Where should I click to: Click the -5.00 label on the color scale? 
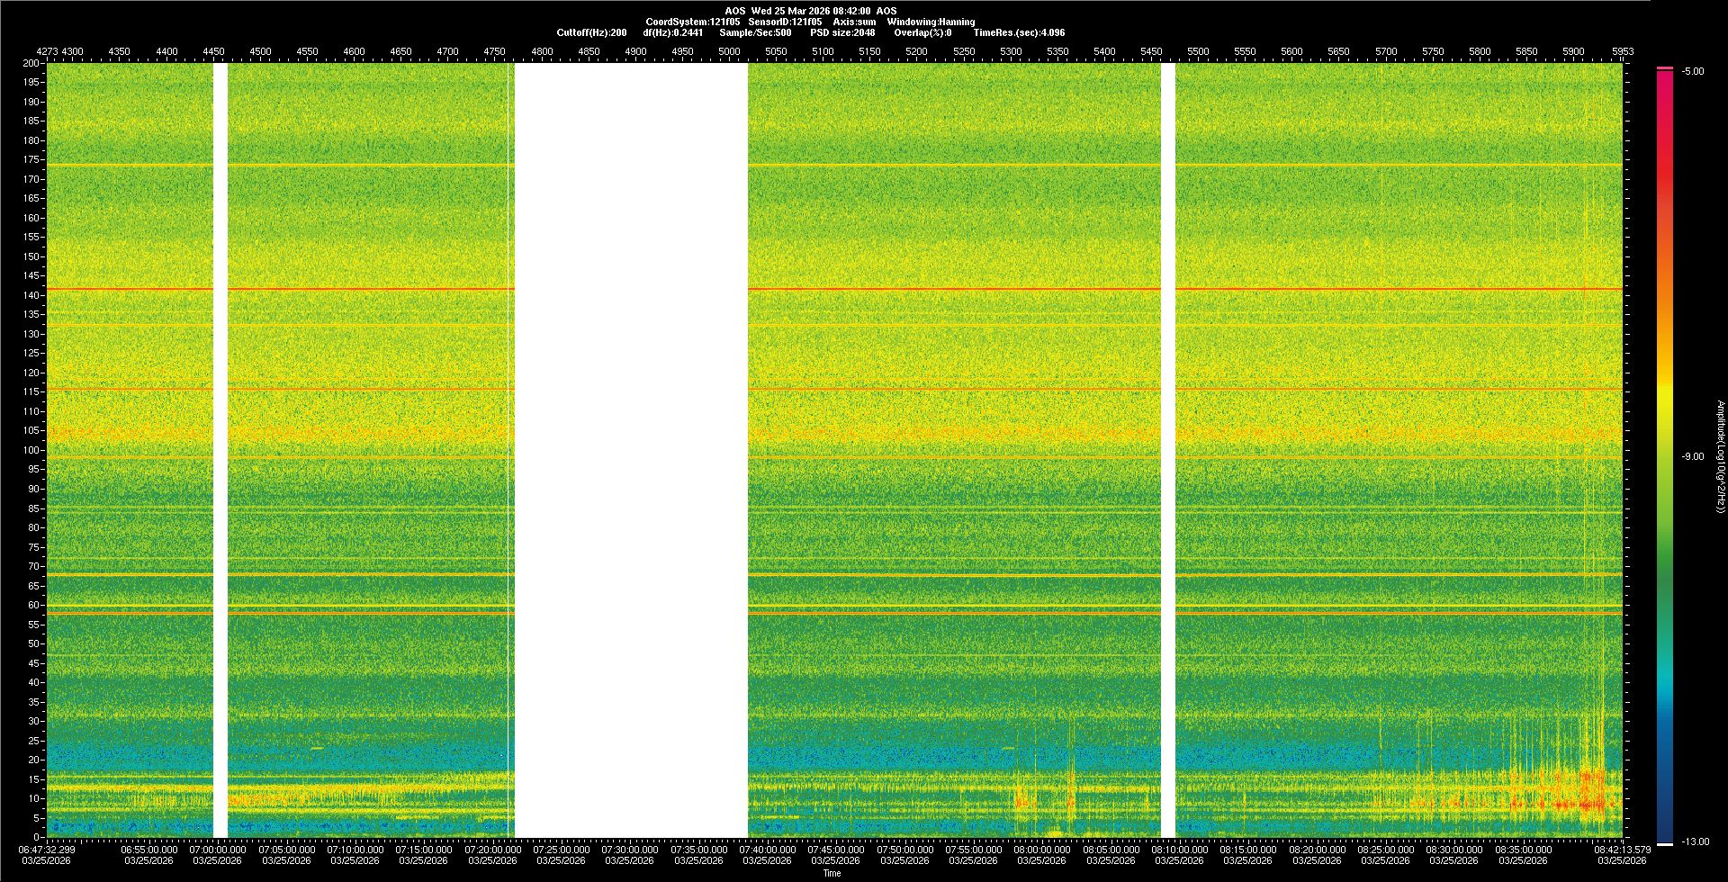(x=1692, y=72)
